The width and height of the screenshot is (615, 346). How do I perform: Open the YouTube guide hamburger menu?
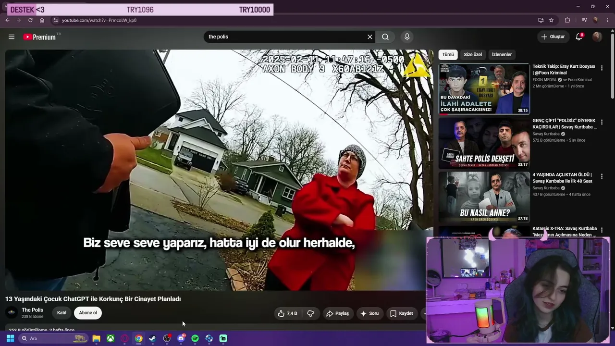click(12, 37)
